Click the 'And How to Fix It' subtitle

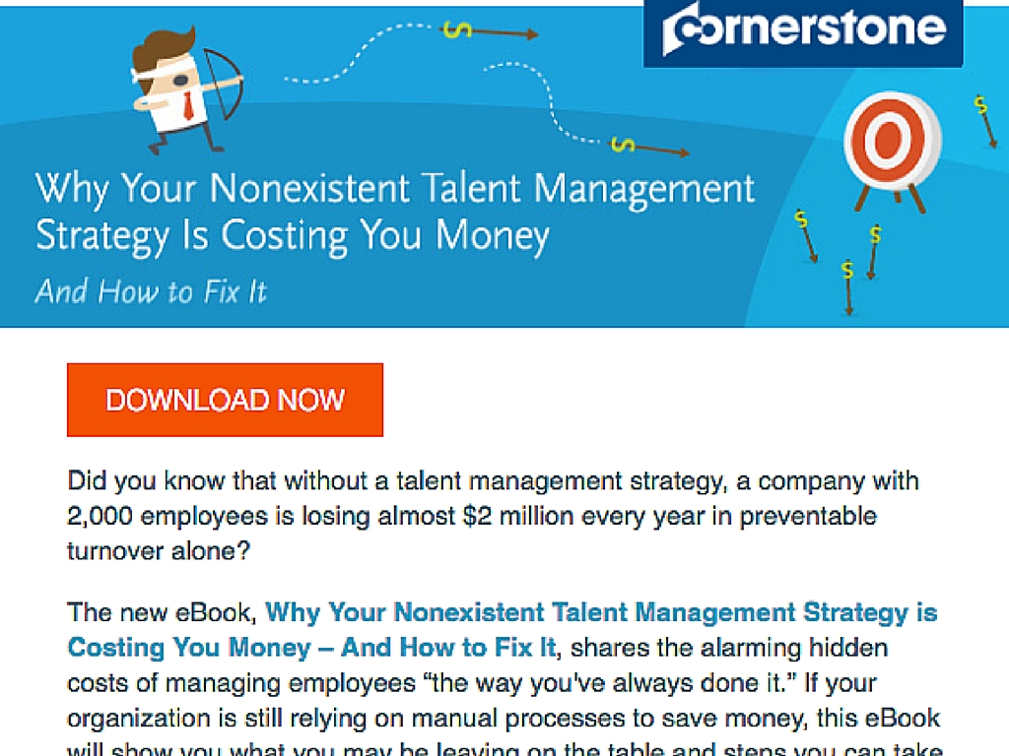151,291
